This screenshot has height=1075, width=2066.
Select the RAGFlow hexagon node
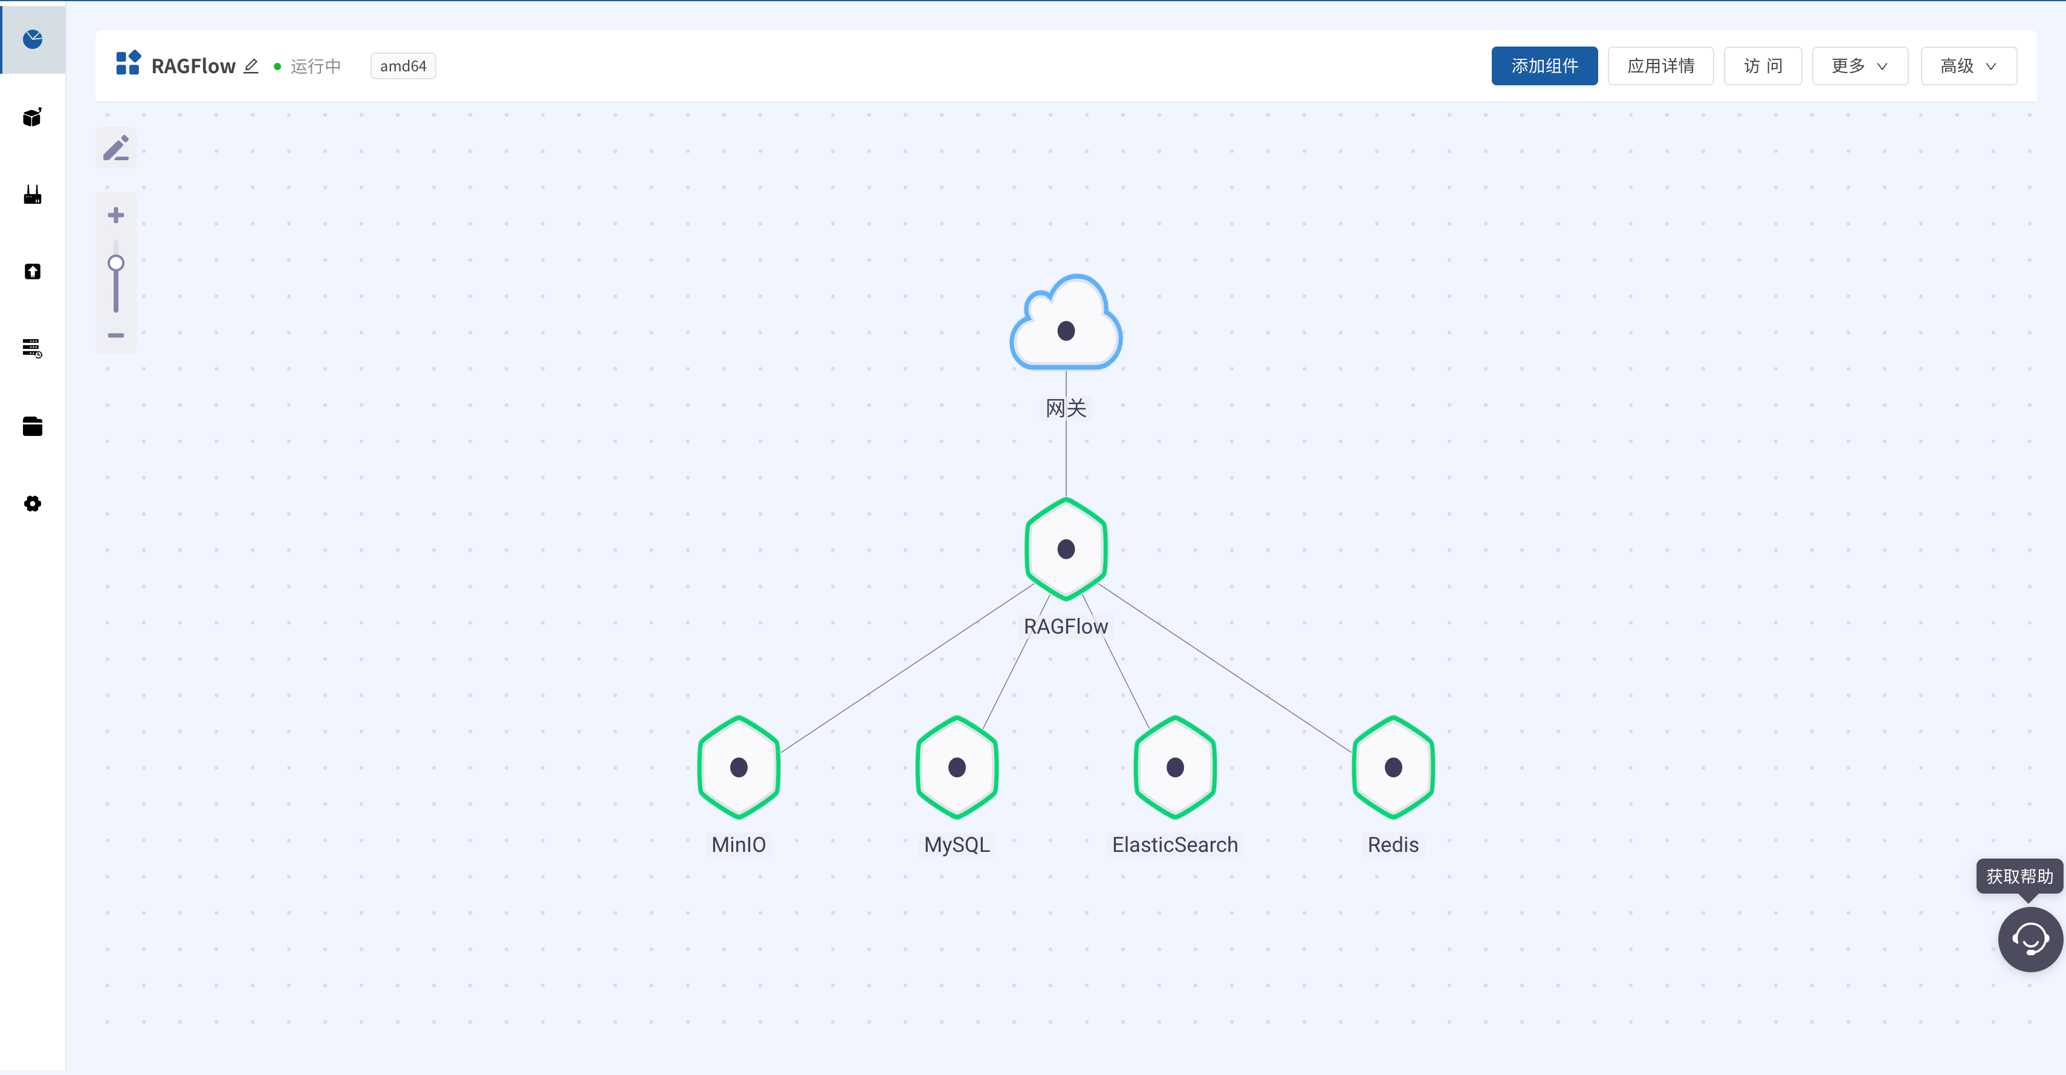[x=1066, y=549]
